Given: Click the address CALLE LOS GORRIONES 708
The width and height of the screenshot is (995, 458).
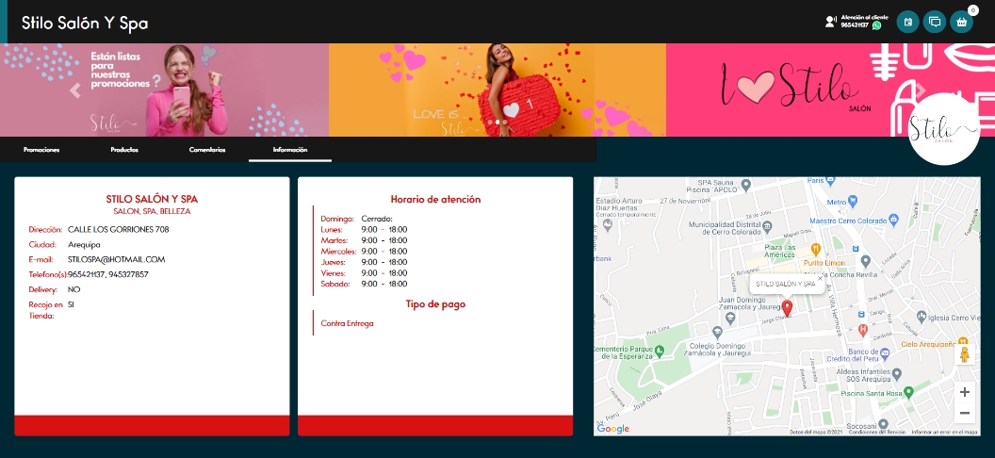Looking at the screenshot, I should (x=118, y=229).
